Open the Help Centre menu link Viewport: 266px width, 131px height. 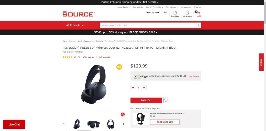coord(186,7)
